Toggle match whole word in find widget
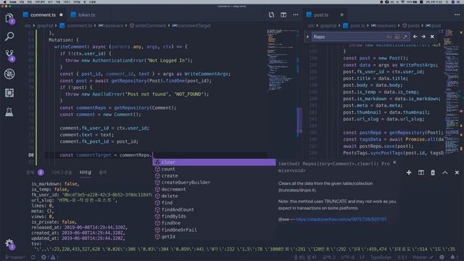The height and width of the screenshot is (261, 464). coord(397,37)
